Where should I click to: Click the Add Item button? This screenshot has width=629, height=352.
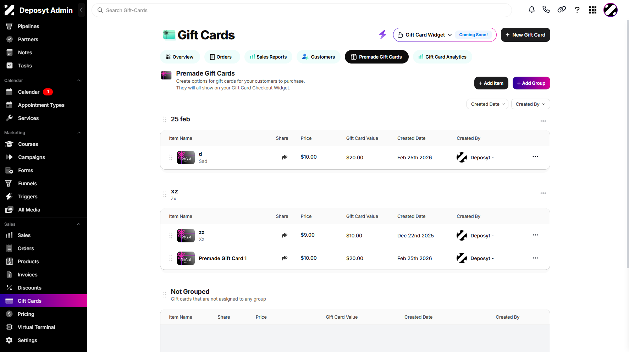[x=491, y=83]
